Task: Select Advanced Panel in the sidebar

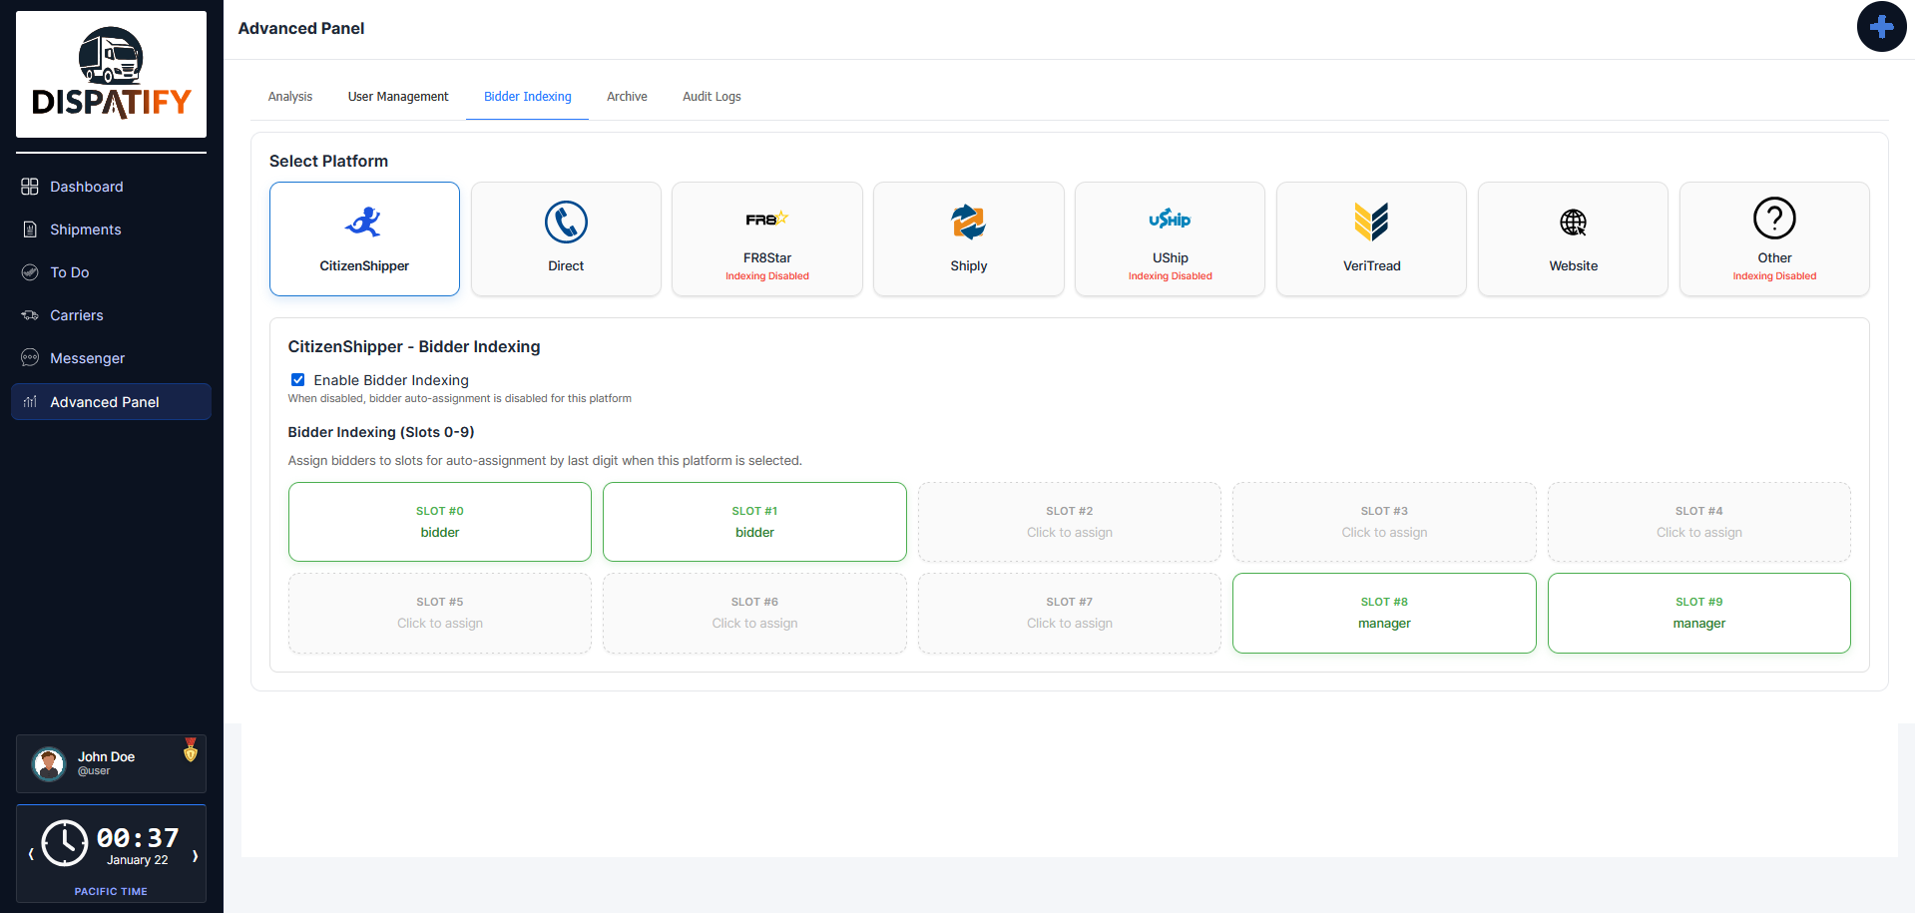Action: [x=111, y=402]
